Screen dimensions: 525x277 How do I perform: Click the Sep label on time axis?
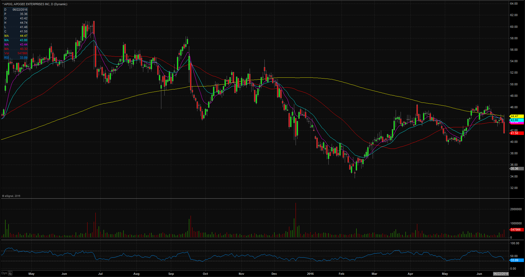(x=171, y=274)
